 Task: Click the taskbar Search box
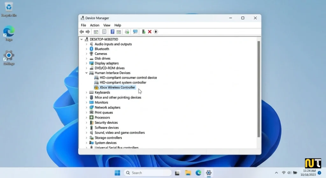147,173
